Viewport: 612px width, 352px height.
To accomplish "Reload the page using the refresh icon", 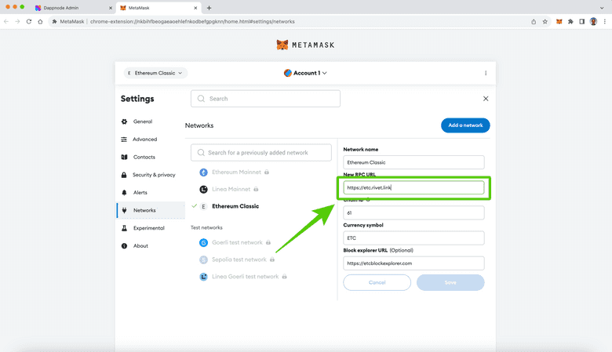I will tap(29, 21).
